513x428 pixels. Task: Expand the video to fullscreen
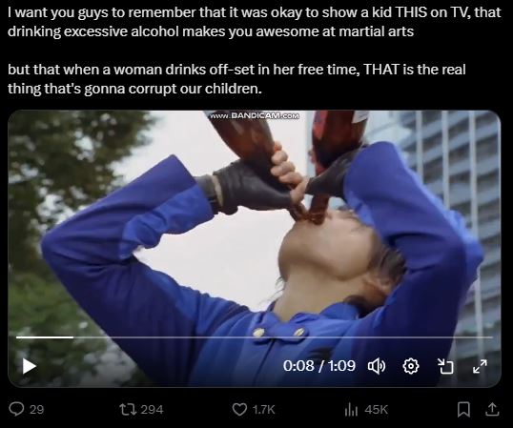(480, 366)
